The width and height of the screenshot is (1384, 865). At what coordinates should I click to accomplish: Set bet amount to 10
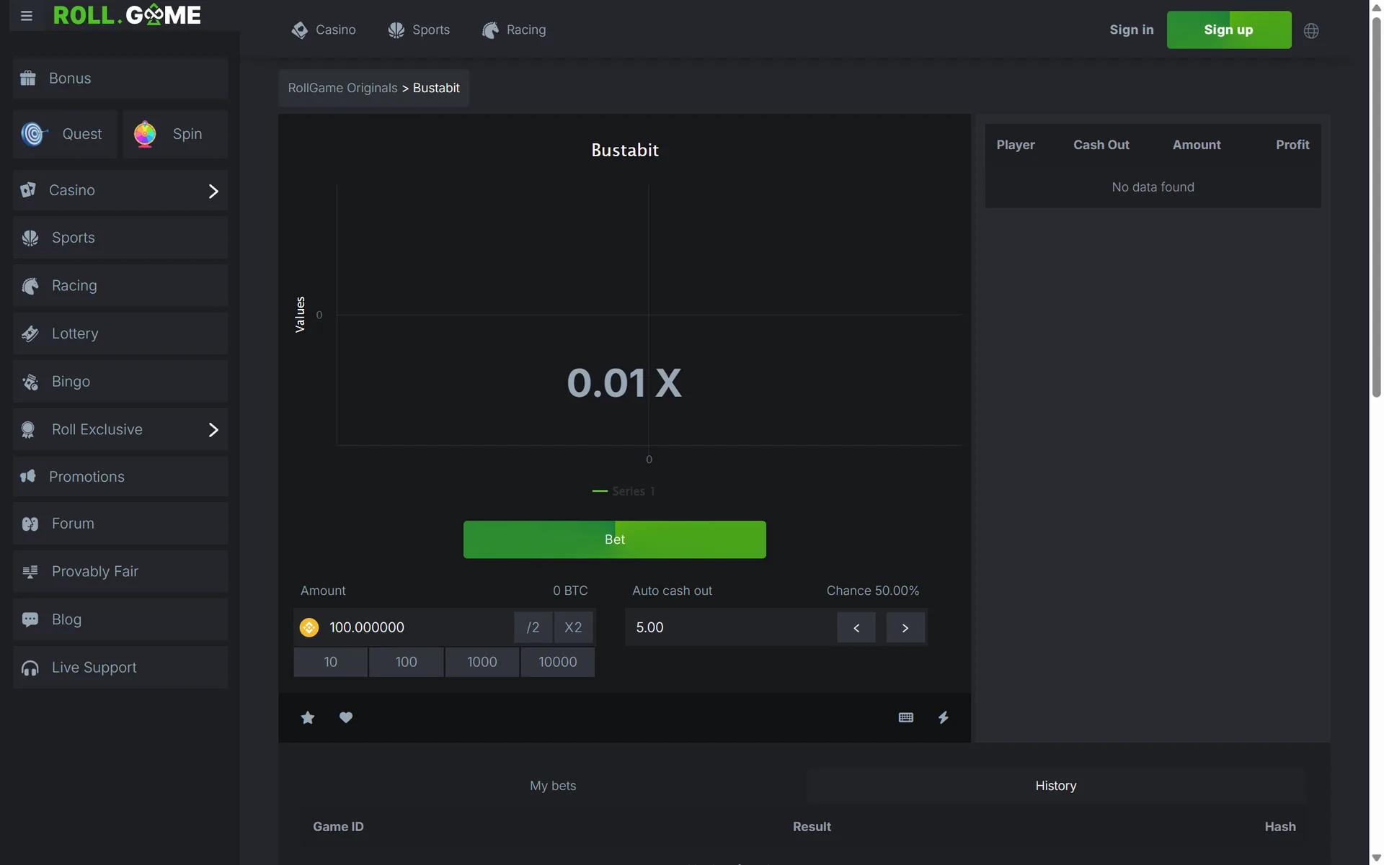[331, 662]
